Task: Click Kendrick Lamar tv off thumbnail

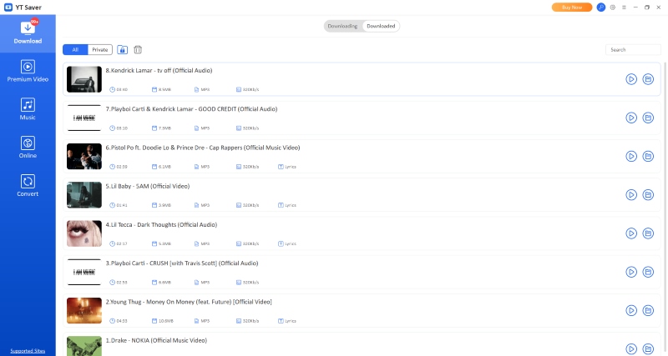Action: coord(84,79)
